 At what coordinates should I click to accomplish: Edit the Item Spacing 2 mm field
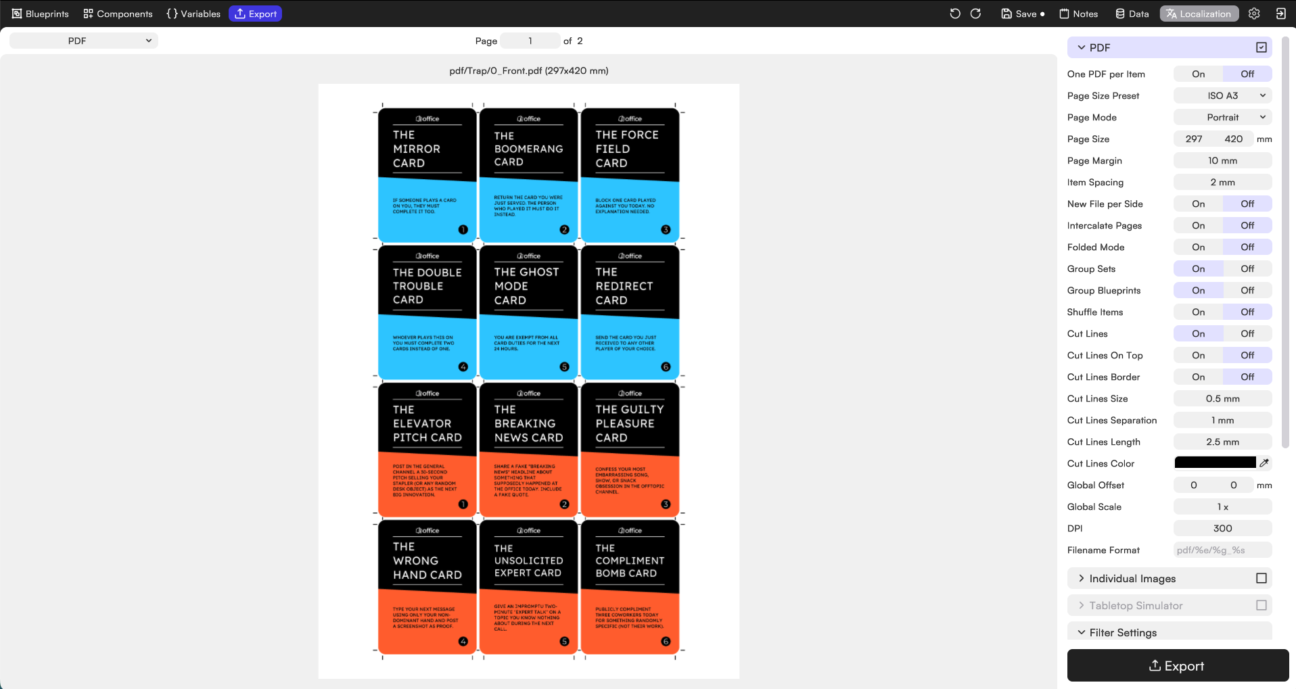coord(1222,182)
